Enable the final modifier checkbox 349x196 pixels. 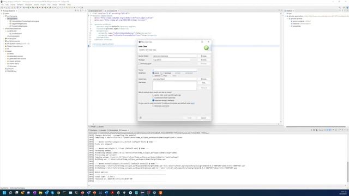click(163, 76)
